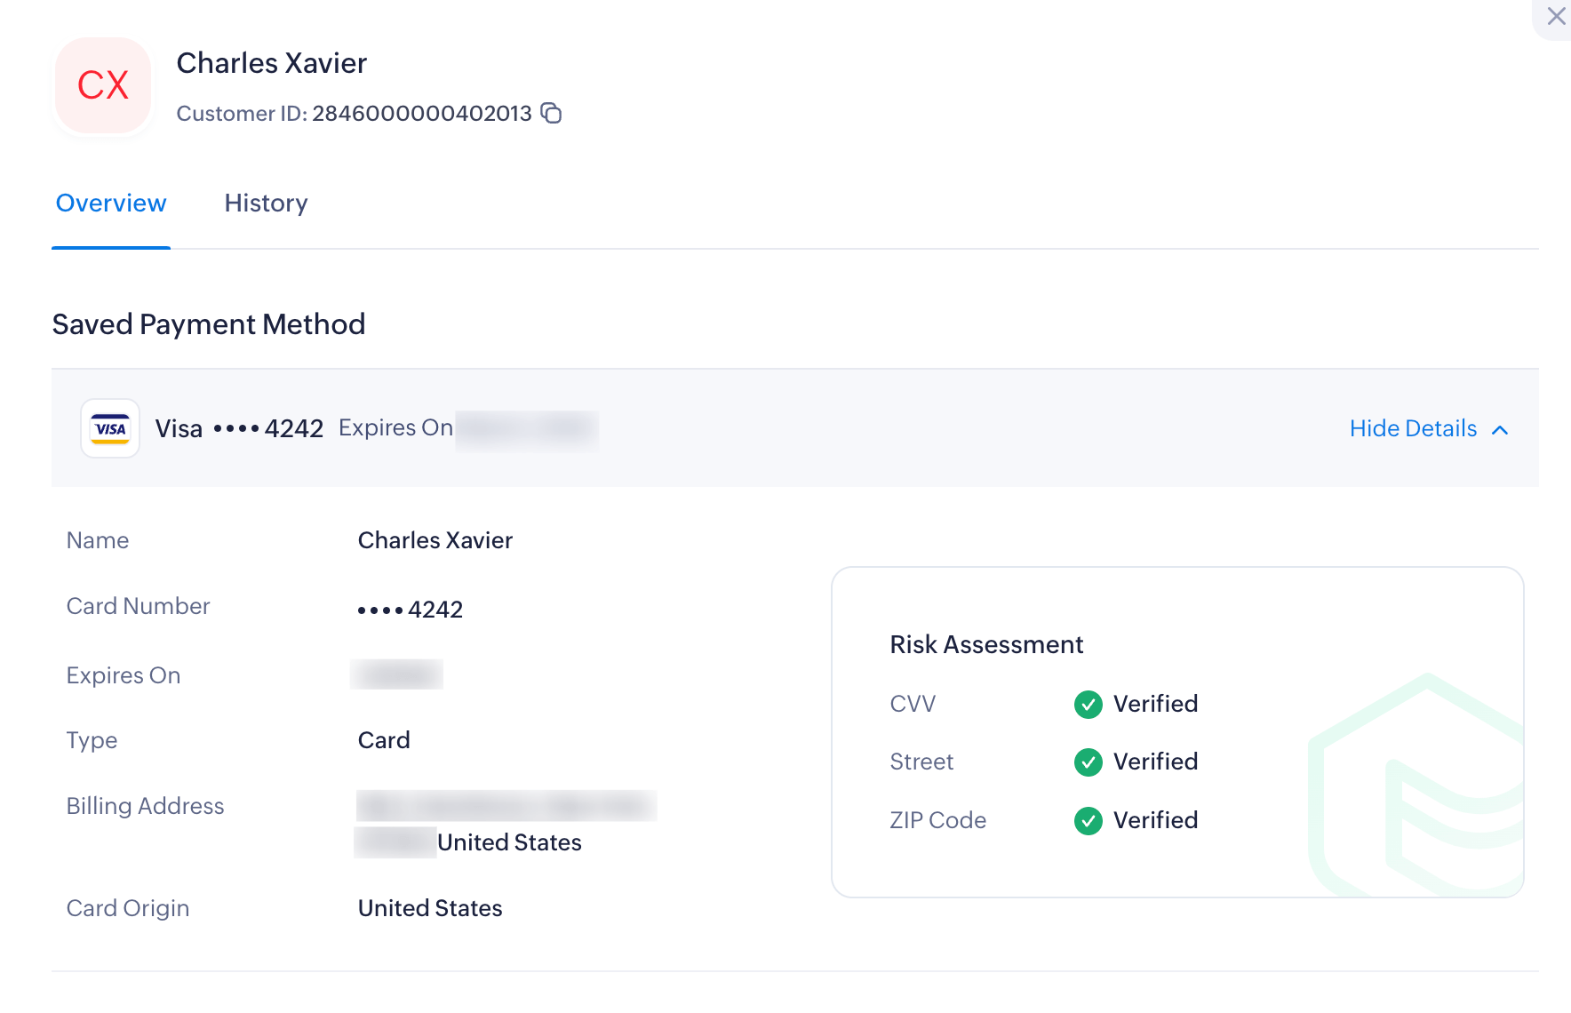Screen dimensions: 1571x1013
Task: Click the Charles Xavier header name
Action: pyautogui.click(x=271, y=63)
